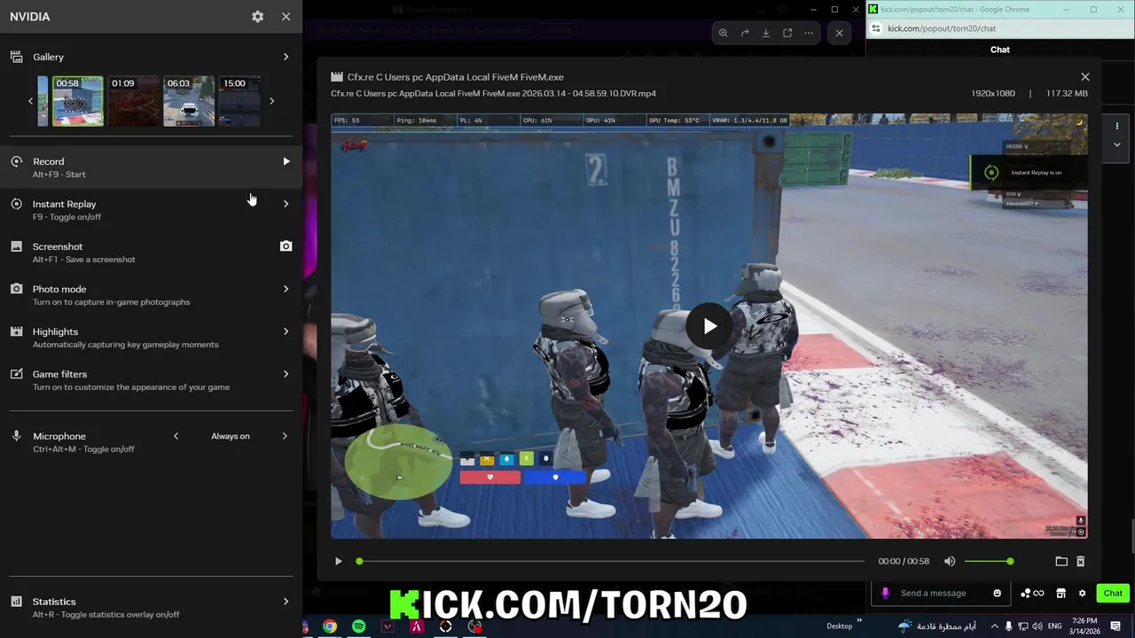Click the Photo mode camera icon
Viewport: 1135px width, 638px height.
coord(16,289)
